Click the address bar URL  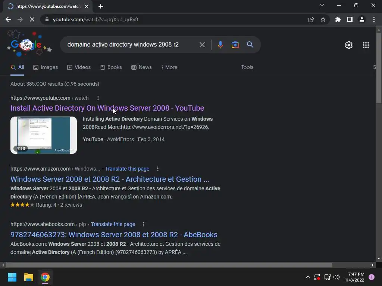(95, 19)
